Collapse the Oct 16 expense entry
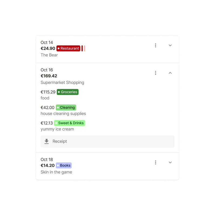 point(170,73)
